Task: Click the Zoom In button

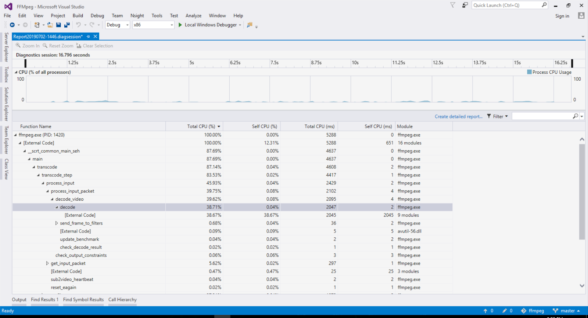Action: pos(28,46)
